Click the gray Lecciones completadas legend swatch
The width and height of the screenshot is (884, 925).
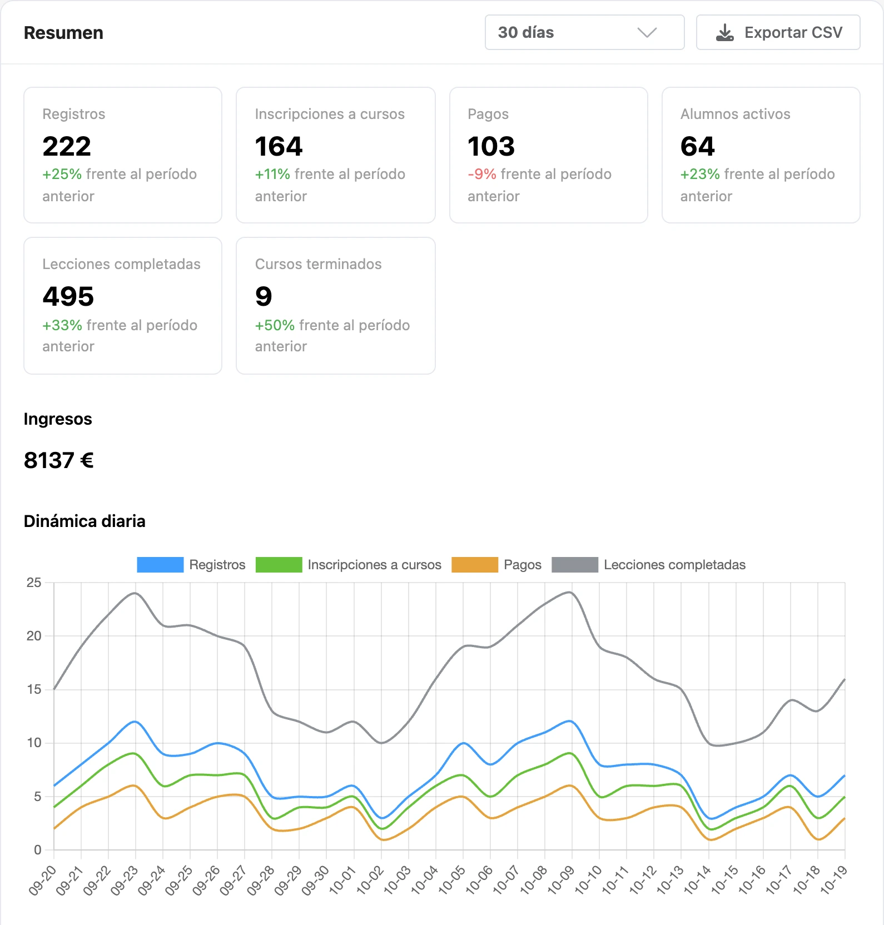(x=575, y=564)
